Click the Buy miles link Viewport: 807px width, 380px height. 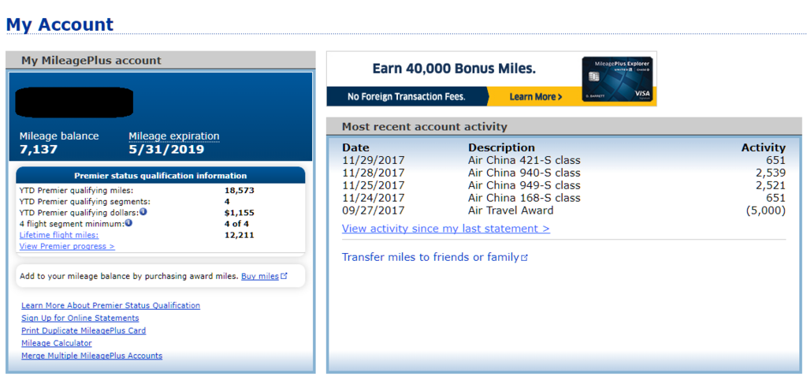260,276
